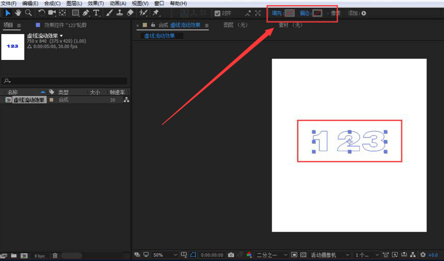Image resolution: width=444 pixels, height=261 pixels.
Task: Pick the Type (T) tool
Action: point(96,13)
